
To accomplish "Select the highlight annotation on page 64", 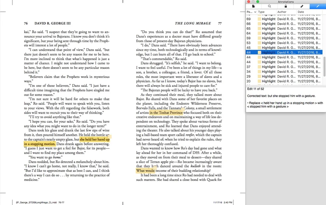I will [x=284, y=33].
